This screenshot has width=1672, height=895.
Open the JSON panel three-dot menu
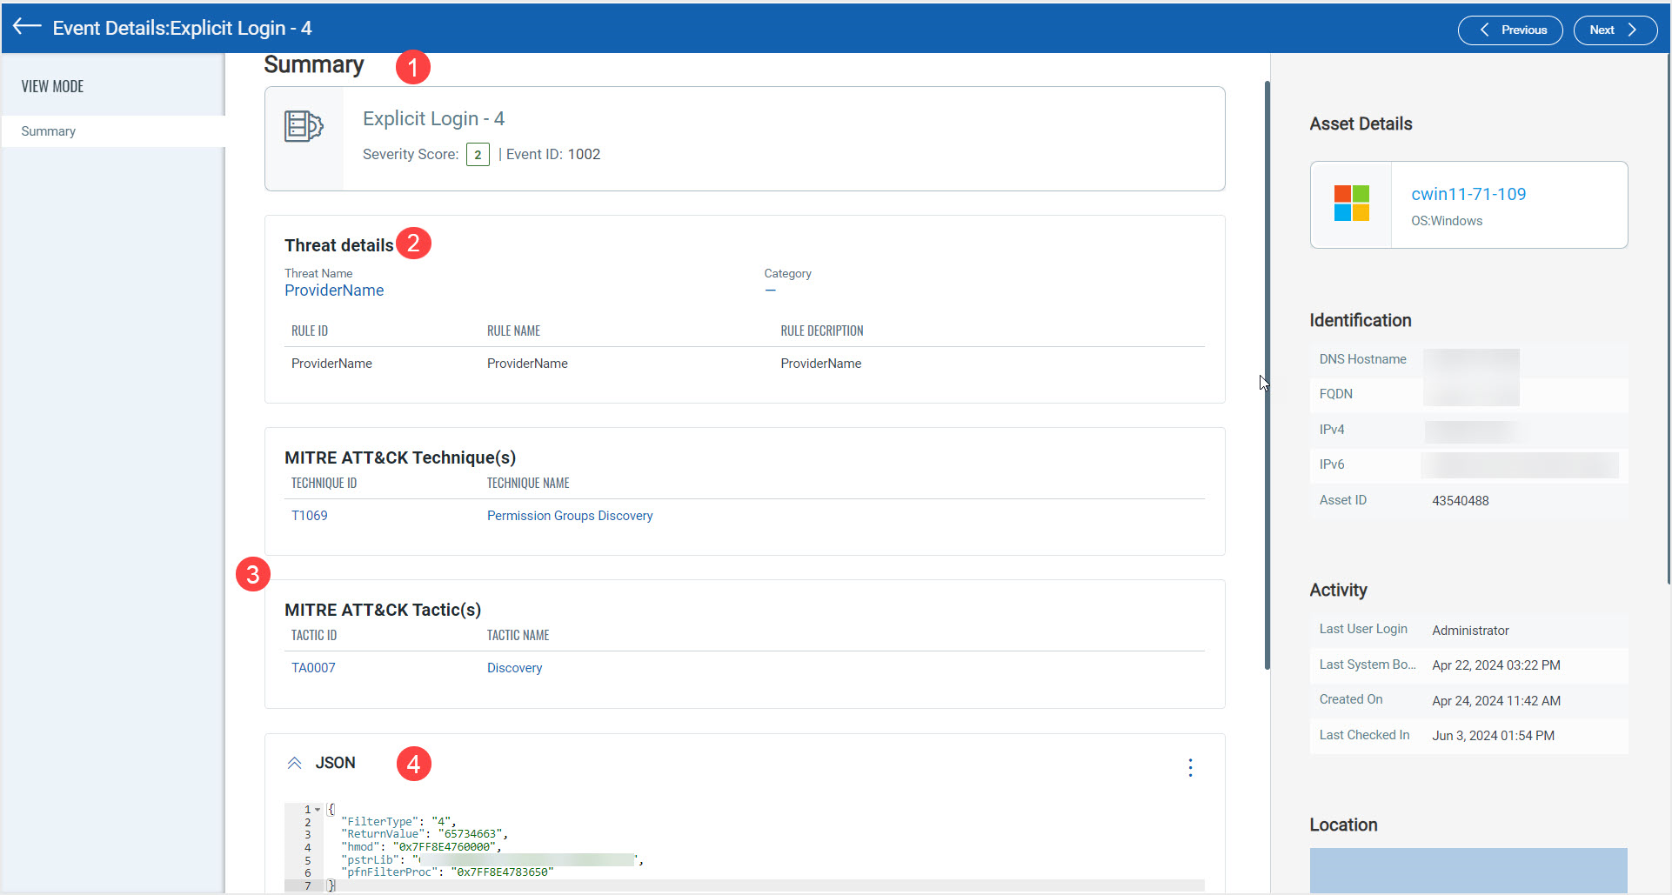[1190, 767]
